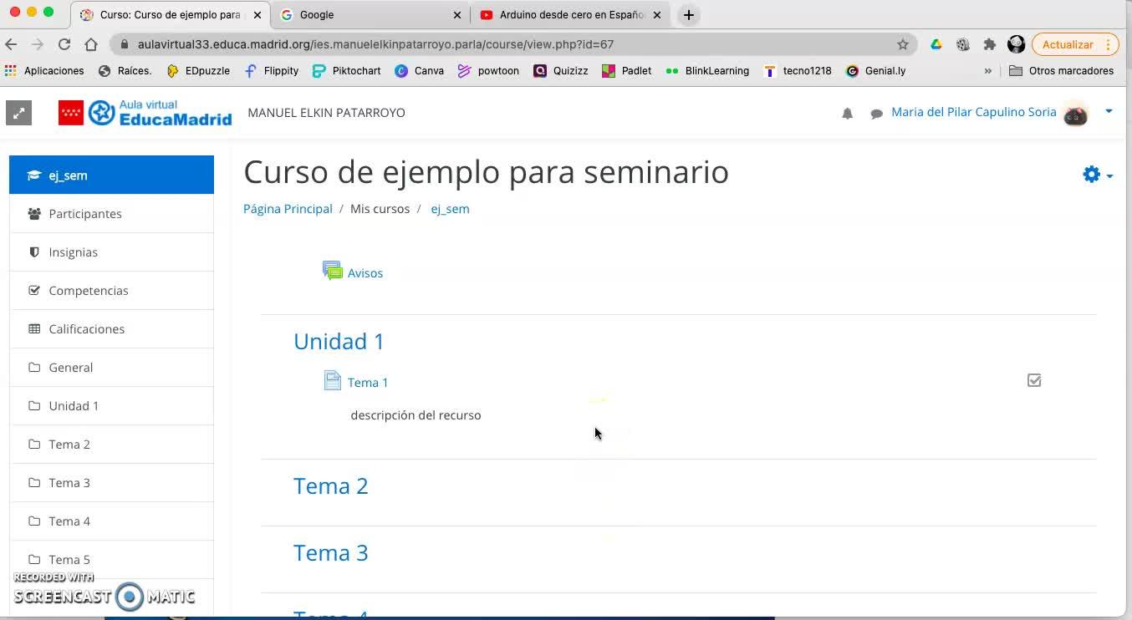This screenshot has width=1132, height=620.
Task: Click the ej_sem breadcrumb link
Action: point(450,209)
